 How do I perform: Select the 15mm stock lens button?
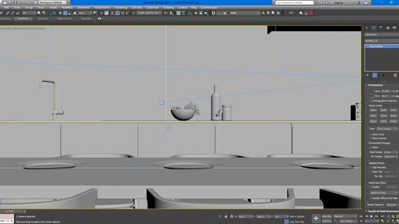click(373, 110)
